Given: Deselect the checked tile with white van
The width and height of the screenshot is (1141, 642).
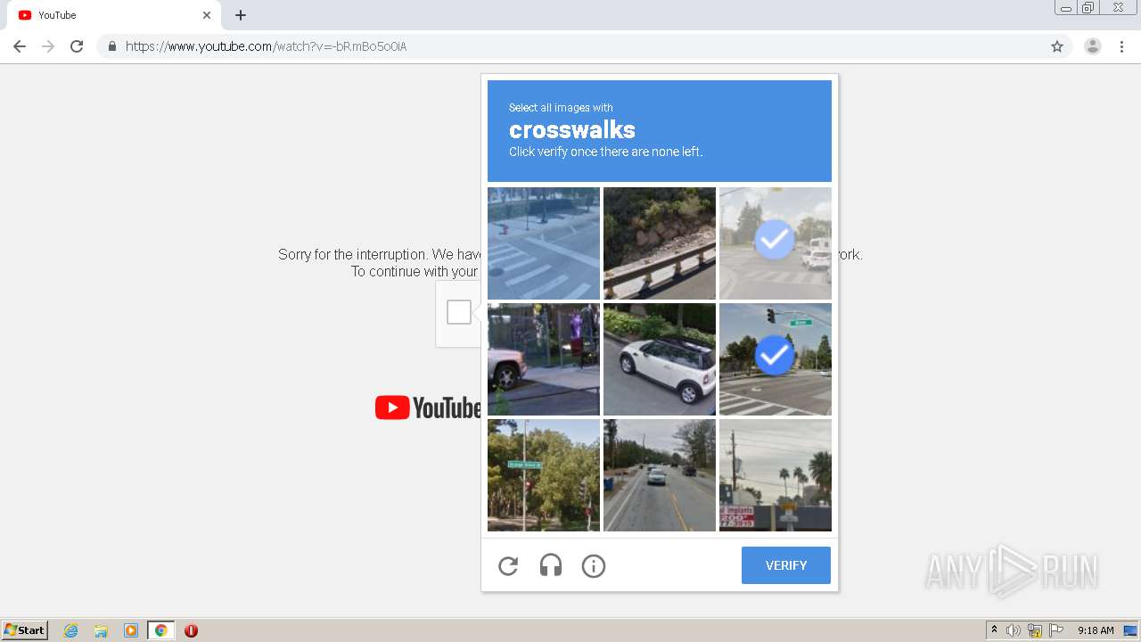Looking at the screenshot, I should click(776, 243).
